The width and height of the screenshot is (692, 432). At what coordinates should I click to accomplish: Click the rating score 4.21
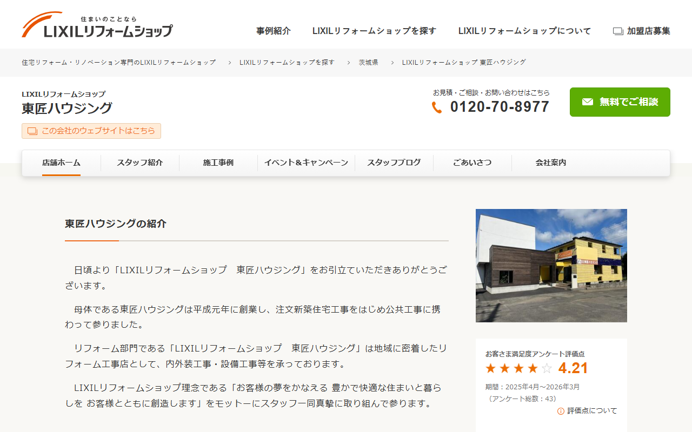(573, 368)
